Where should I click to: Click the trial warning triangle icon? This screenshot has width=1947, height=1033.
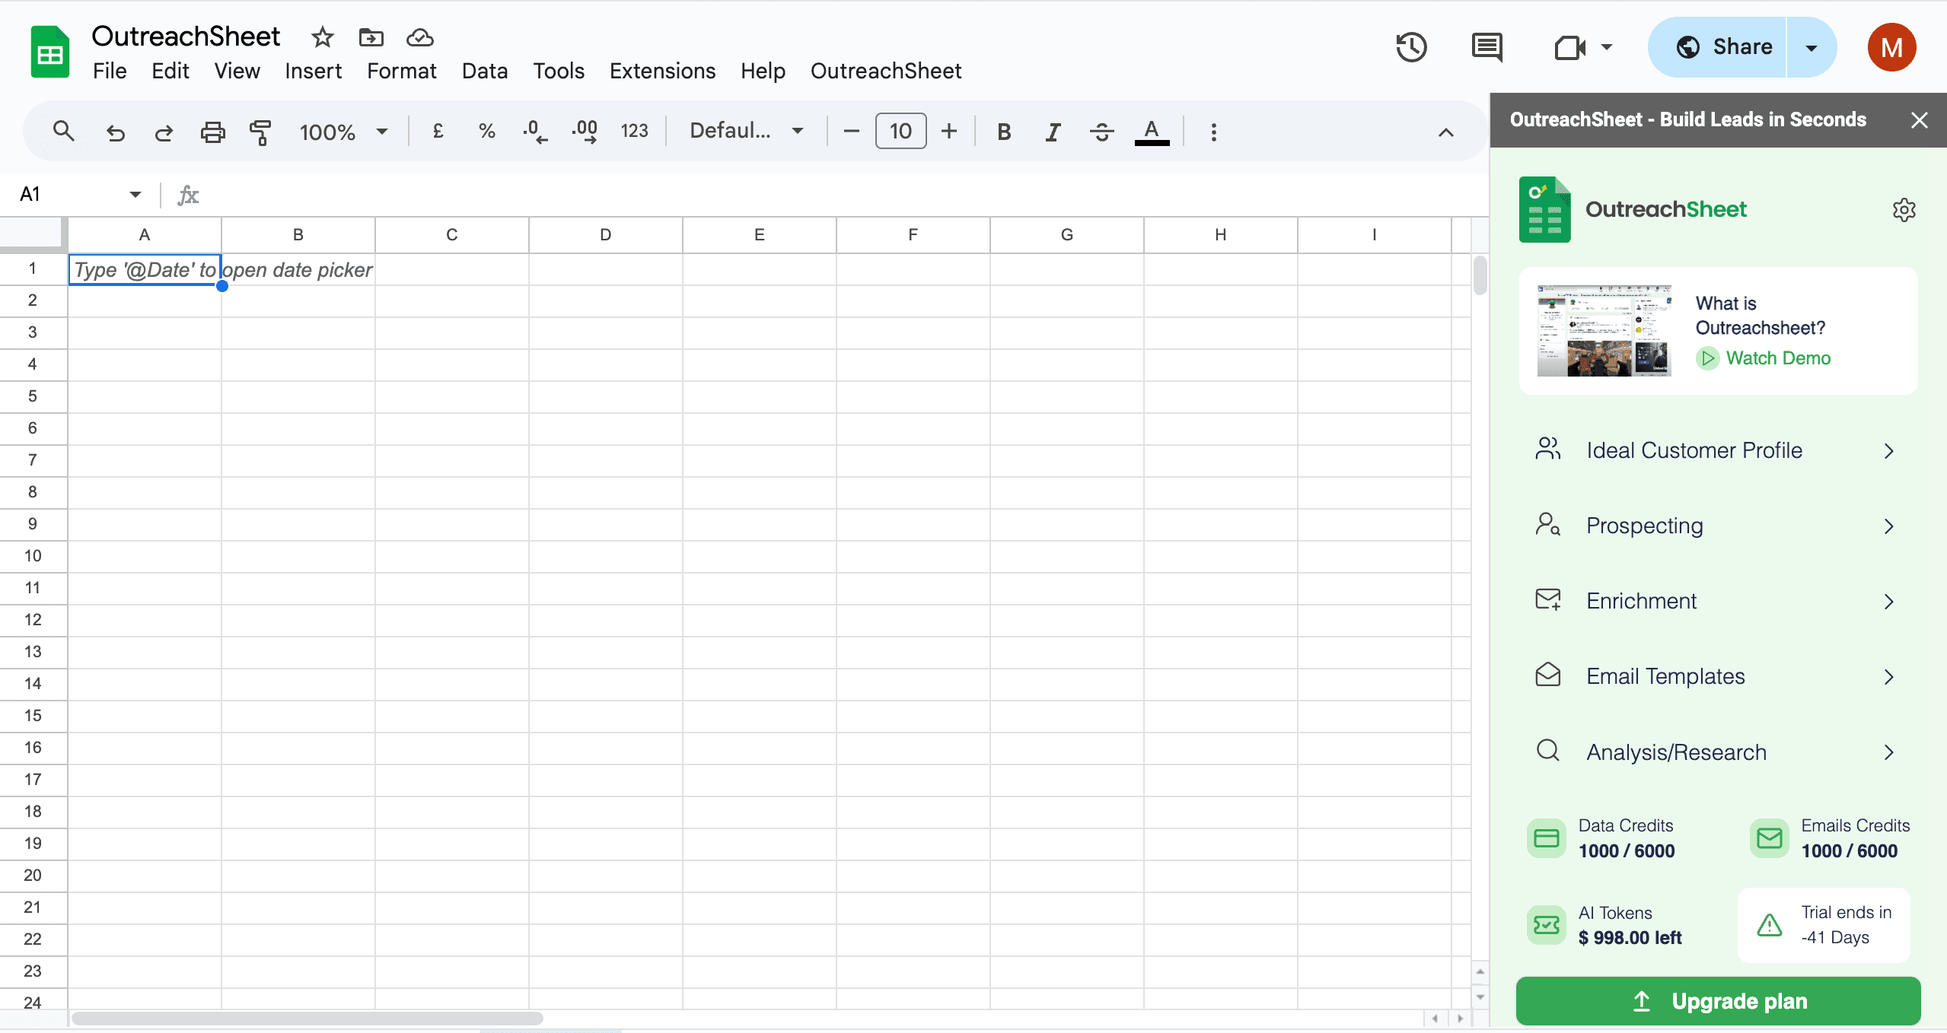(x=1769, y=925)
